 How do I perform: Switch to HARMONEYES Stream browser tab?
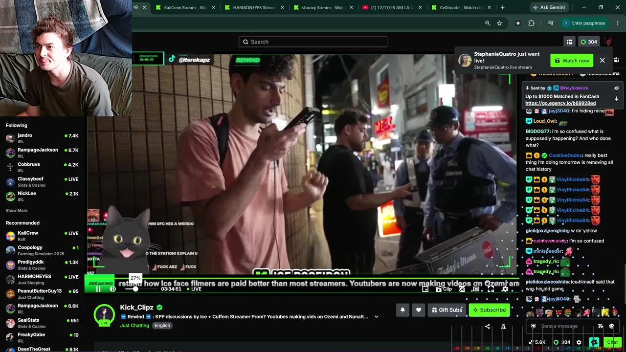(x=254, y=7)
